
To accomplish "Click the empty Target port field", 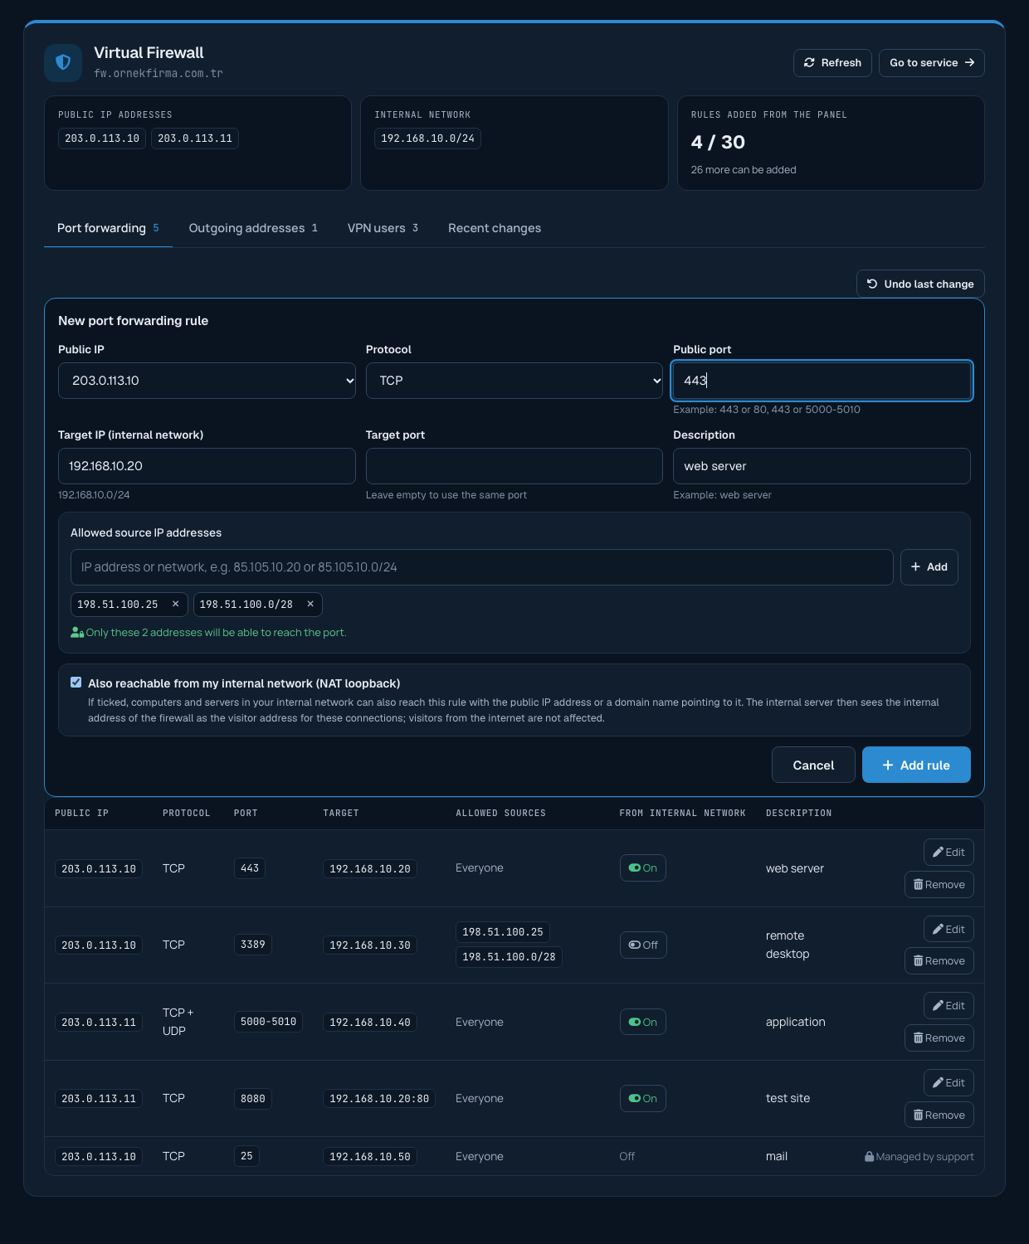I will [x=514, y=466].
